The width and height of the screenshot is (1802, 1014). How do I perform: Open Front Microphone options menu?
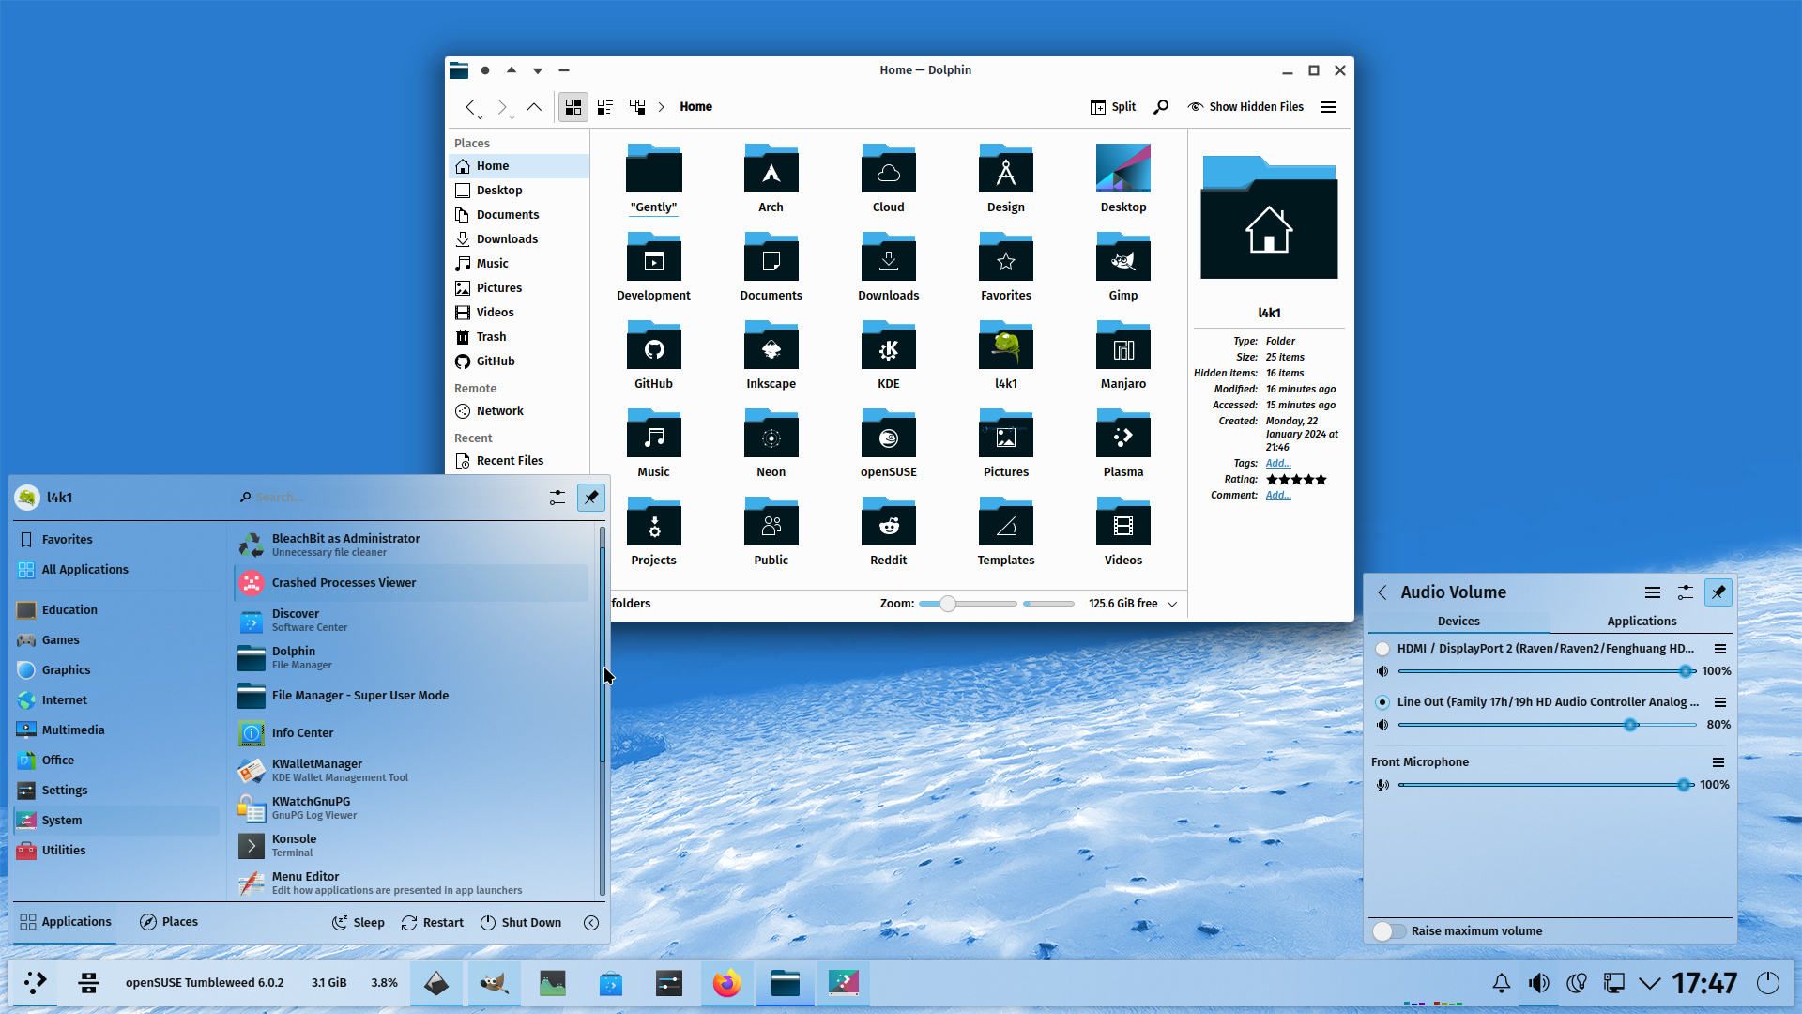coord(1718,762)
